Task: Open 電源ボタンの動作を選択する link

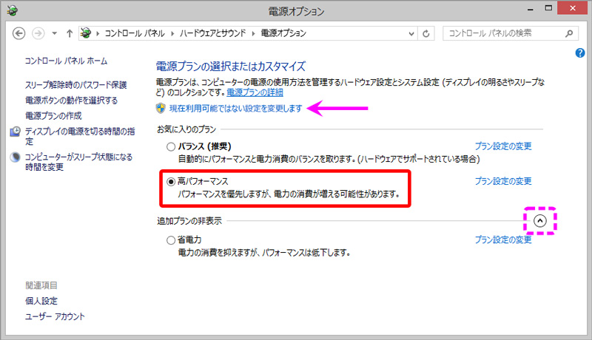Action: [x=71, y=100]
